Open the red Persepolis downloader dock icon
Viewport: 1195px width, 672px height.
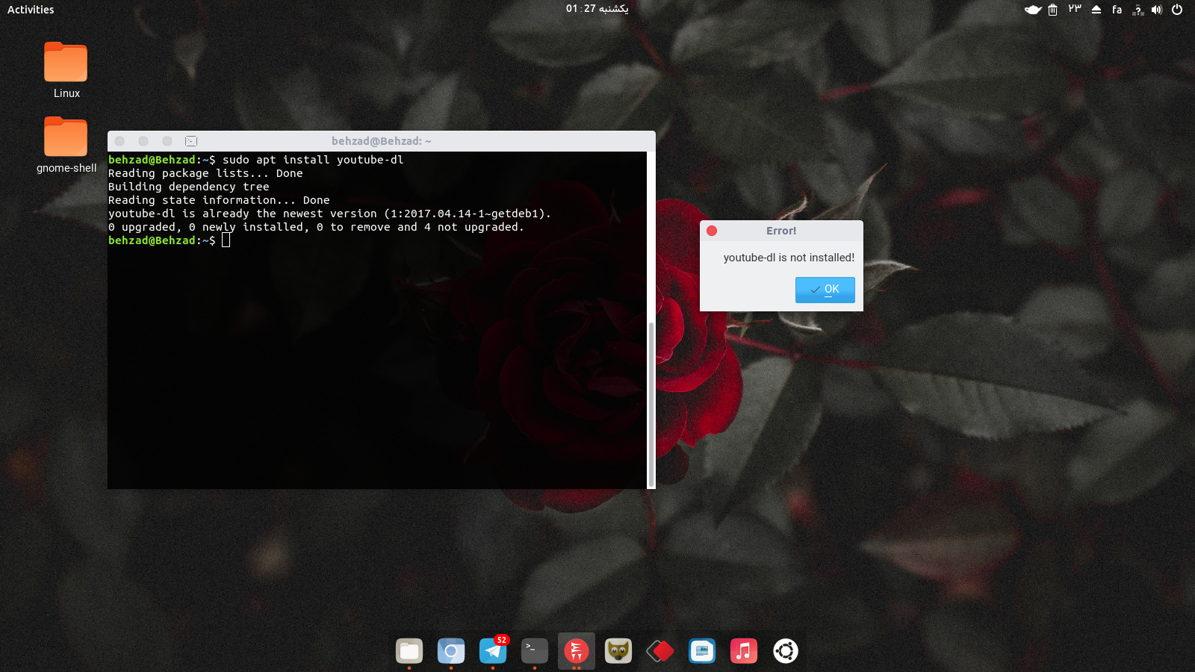577,651
